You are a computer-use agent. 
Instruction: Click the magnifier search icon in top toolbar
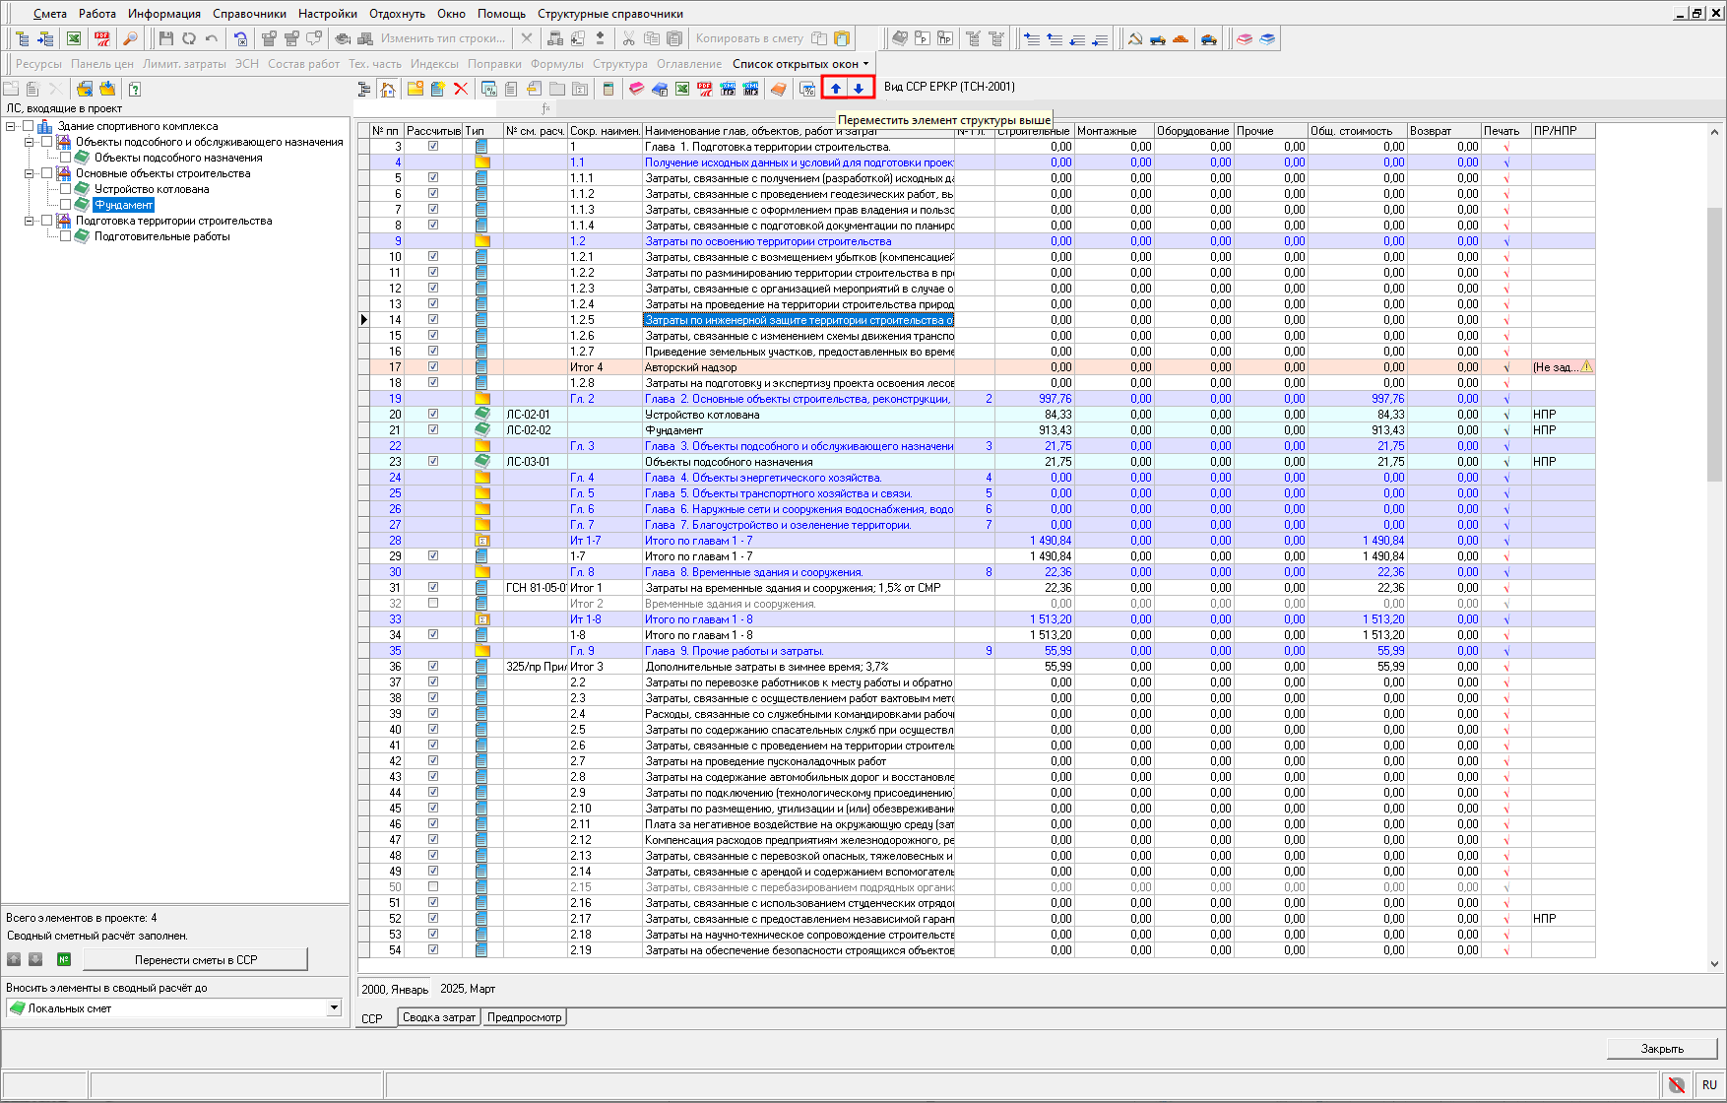[129, 38]
